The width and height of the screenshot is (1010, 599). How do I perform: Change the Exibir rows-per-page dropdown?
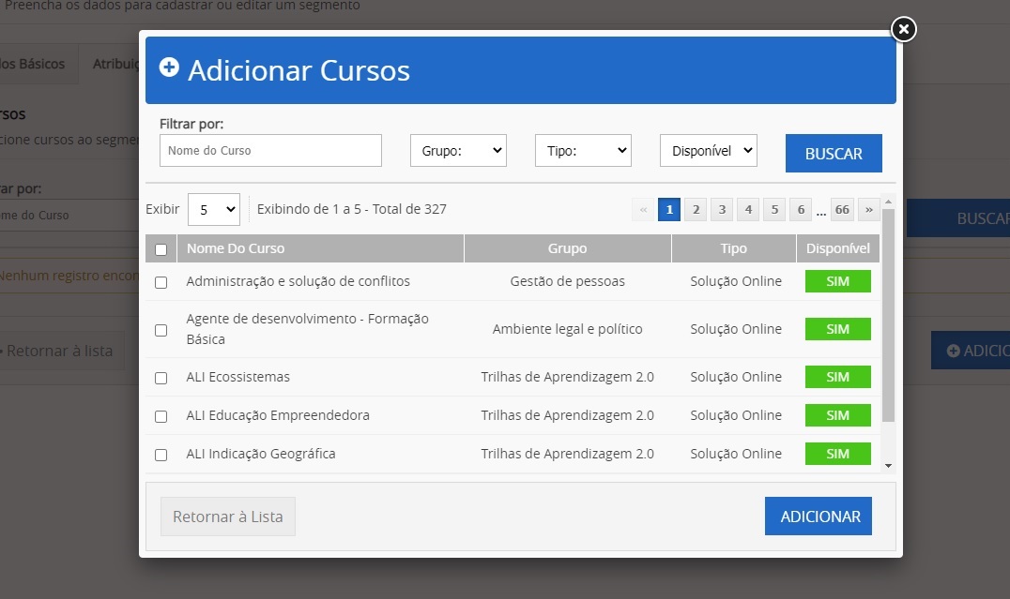pos(214,209)
